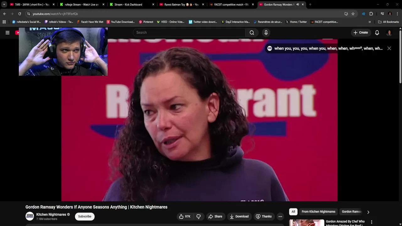Open Pinterest bookmark
This screenshot has height=226, width=402.
146,22
